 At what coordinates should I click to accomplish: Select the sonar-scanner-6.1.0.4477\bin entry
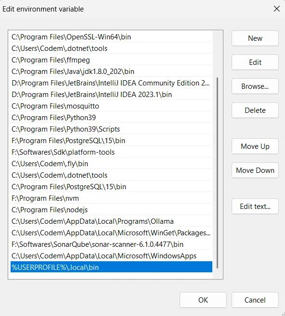(x=111, y=244)
